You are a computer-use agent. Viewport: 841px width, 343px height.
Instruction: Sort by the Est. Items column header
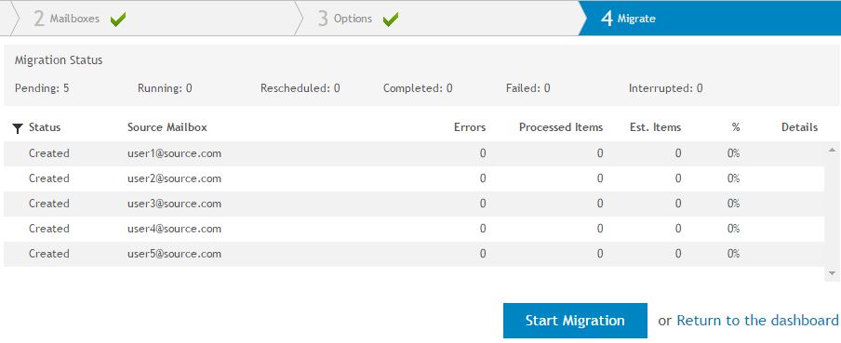coord(656,127)
